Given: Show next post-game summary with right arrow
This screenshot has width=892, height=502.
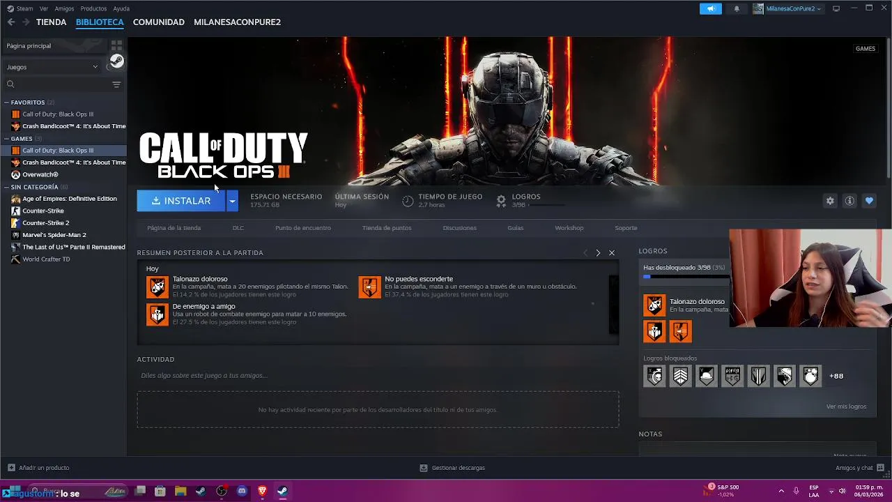Looking at the screenshot, I should [598, 252].
